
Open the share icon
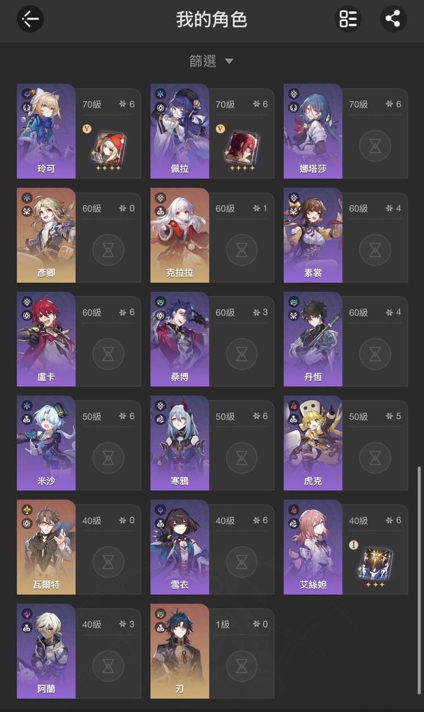click(x=393, y=19)
